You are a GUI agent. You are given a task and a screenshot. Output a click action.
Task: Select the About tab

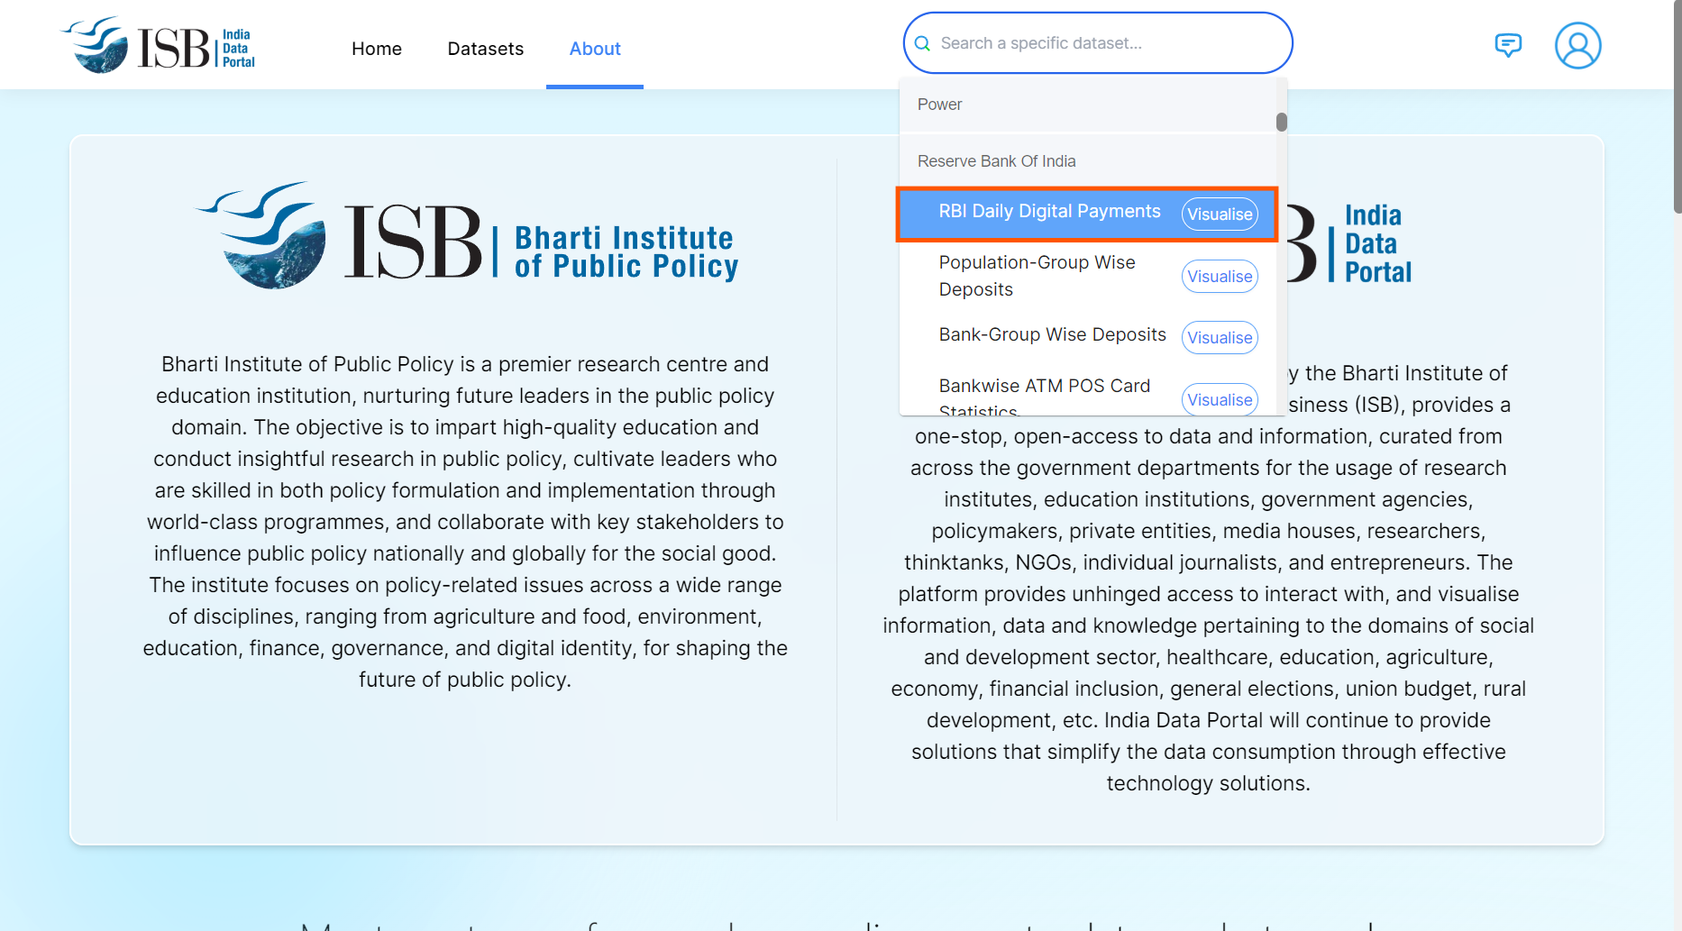595,49
